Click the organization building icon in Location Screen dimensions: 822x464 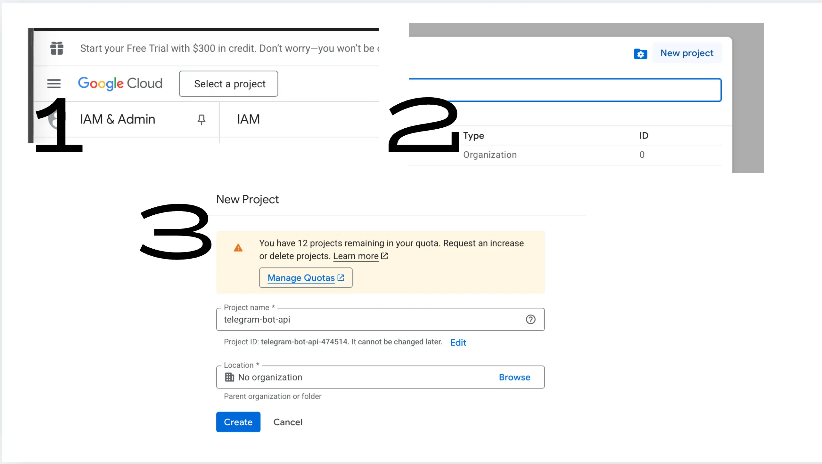coord(229,377)
